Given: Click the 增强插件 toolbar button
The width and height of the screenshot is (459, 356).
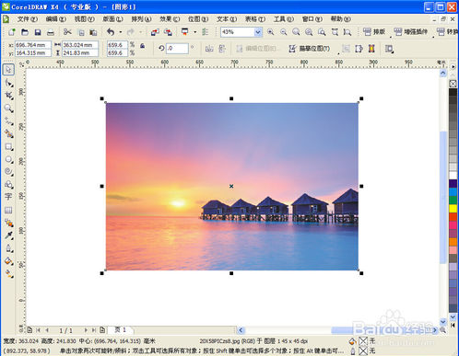Looking at the screenshot, I should pyautogui.click(x=411, y=32).
